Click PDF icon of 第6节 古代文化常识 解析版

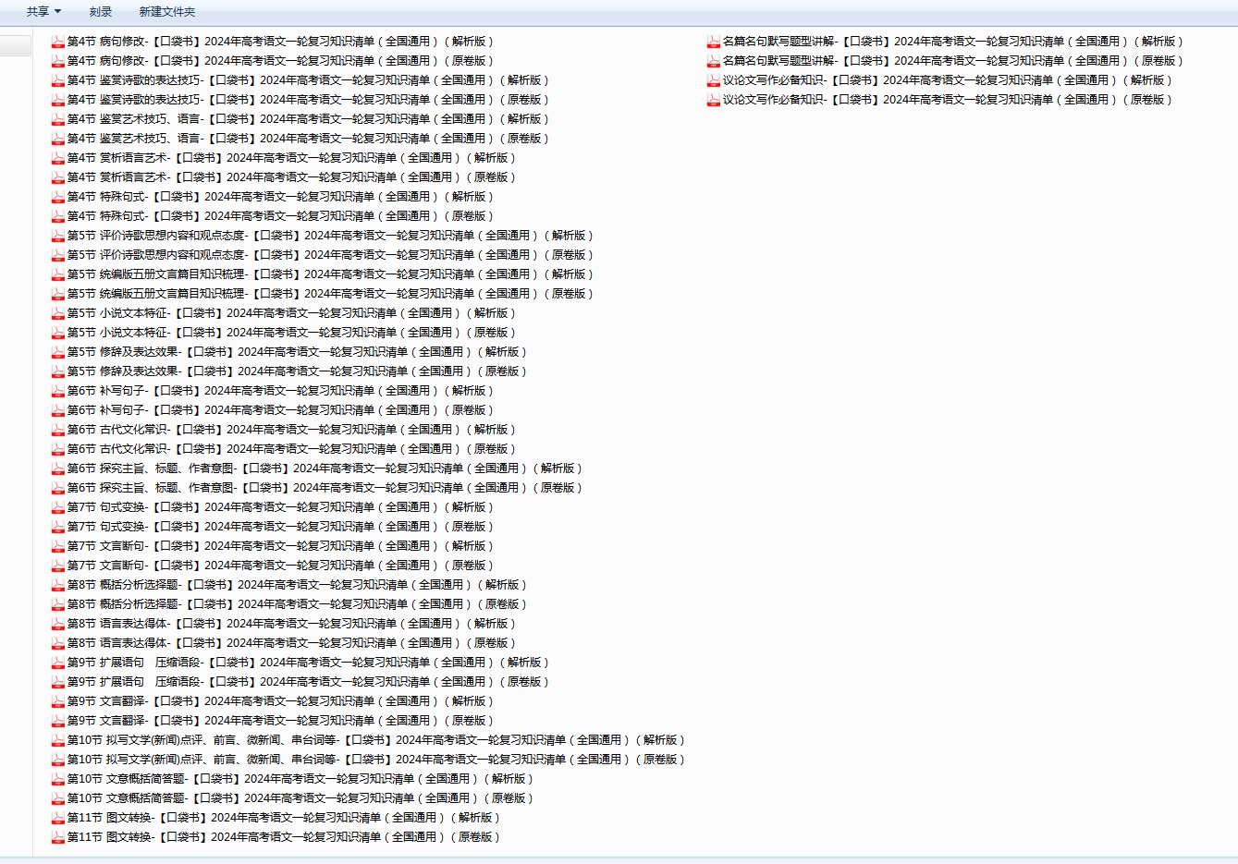click(x=57, y=430)
